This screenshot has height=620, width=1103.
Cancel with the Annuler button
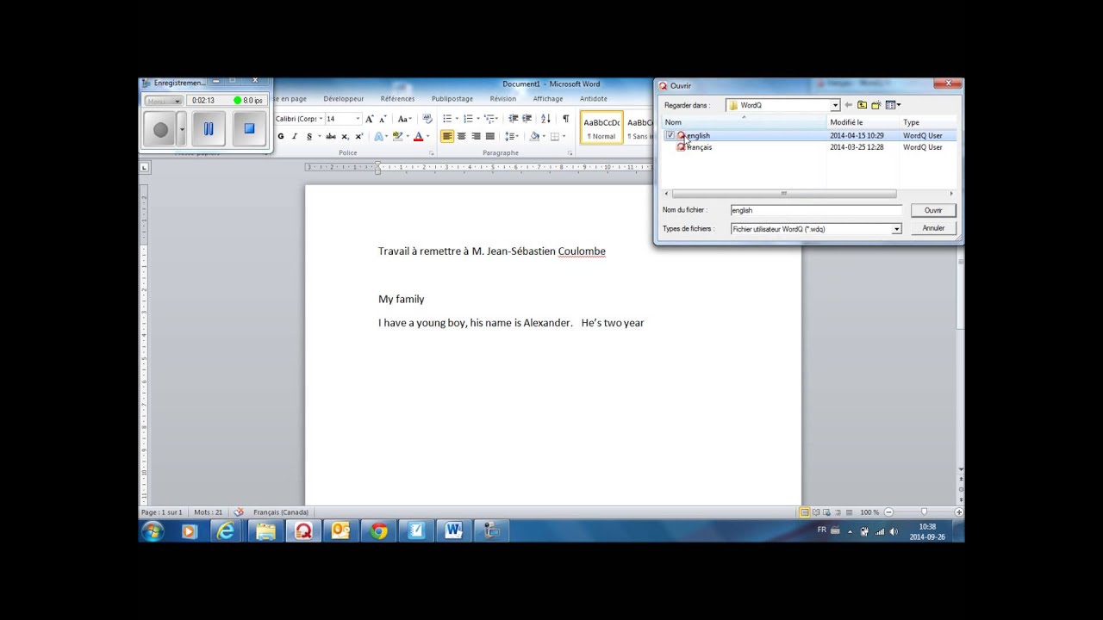(x=933, y=228)
